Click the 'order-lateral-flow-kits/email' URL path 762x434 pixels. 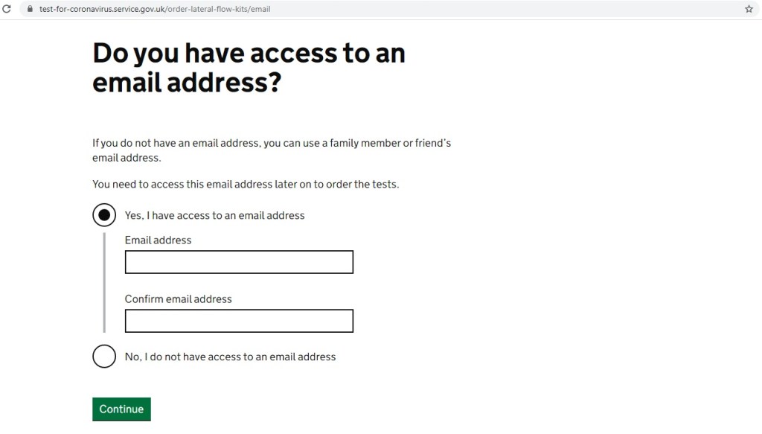coord(217,9)
